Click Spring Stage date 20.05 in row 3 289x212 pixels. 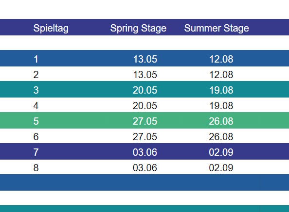145,90
